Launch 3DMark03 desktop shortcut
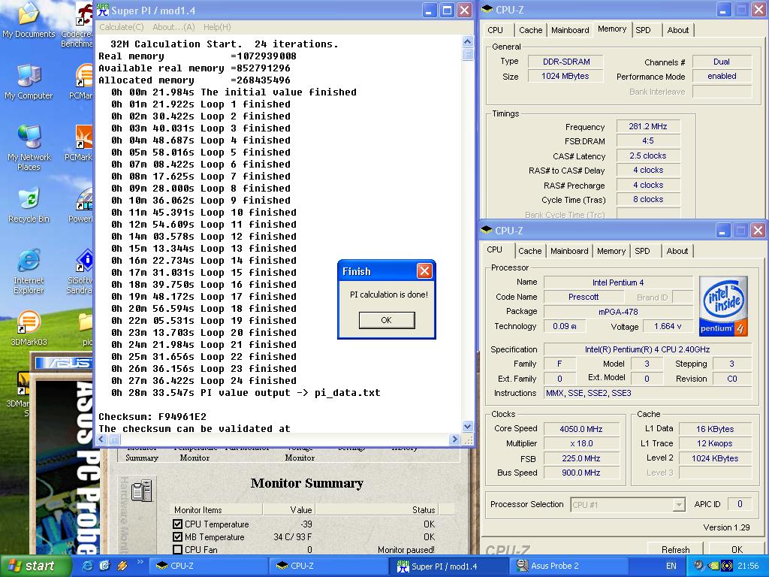The image size is (769, 577). tap(29, 328)
